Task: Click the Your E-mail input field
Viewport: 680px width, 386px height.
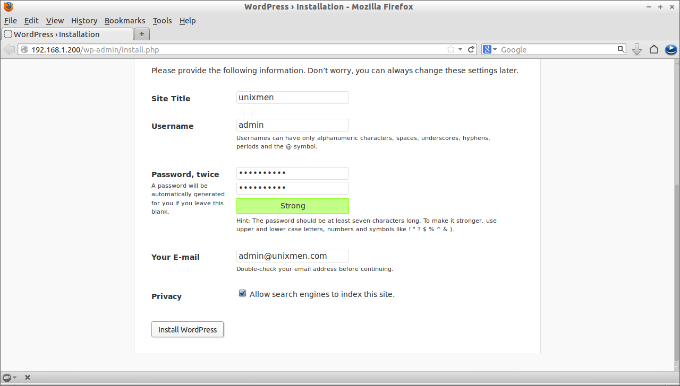Action: [x=293, y=256]
